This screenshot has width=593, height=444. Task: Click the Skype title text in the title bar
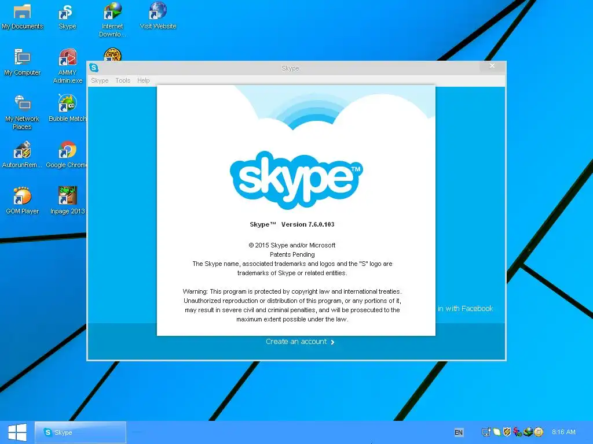[290, 68]
